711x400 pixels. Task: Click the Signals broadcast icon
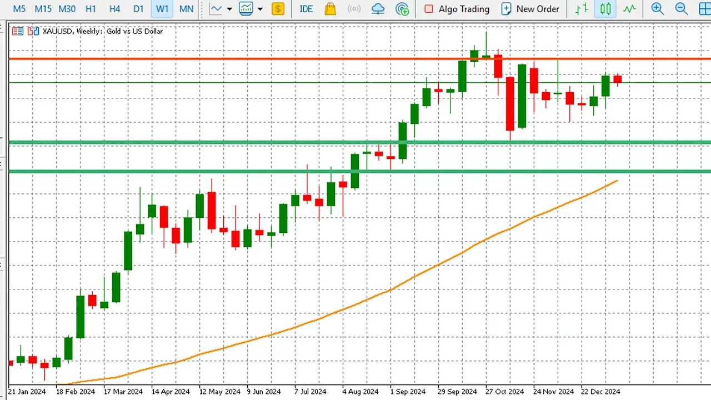tap(354, 9)
